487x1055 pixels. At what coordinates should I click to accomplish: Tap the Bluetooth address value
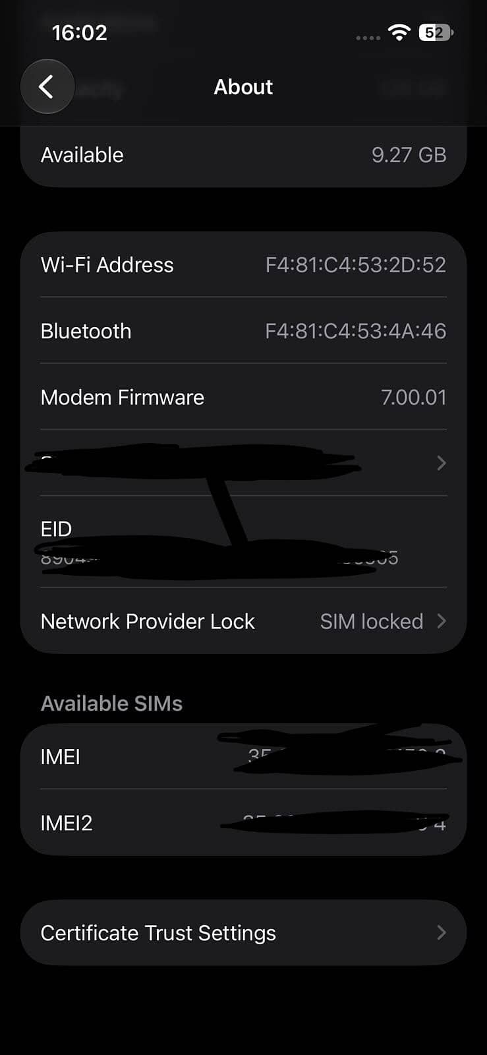point(355,331)
